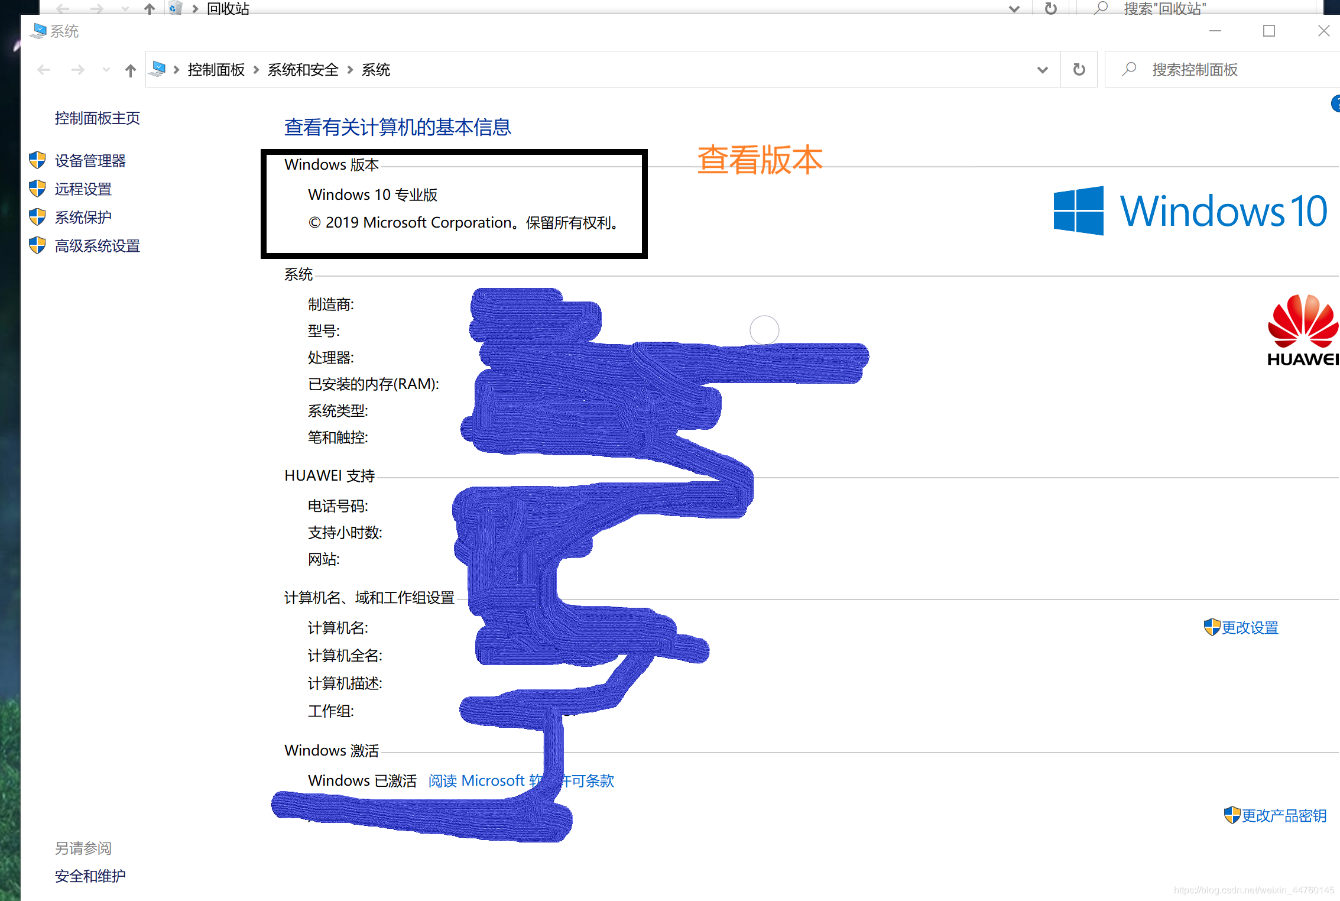Click the 工作组: label

pos(330,711)
